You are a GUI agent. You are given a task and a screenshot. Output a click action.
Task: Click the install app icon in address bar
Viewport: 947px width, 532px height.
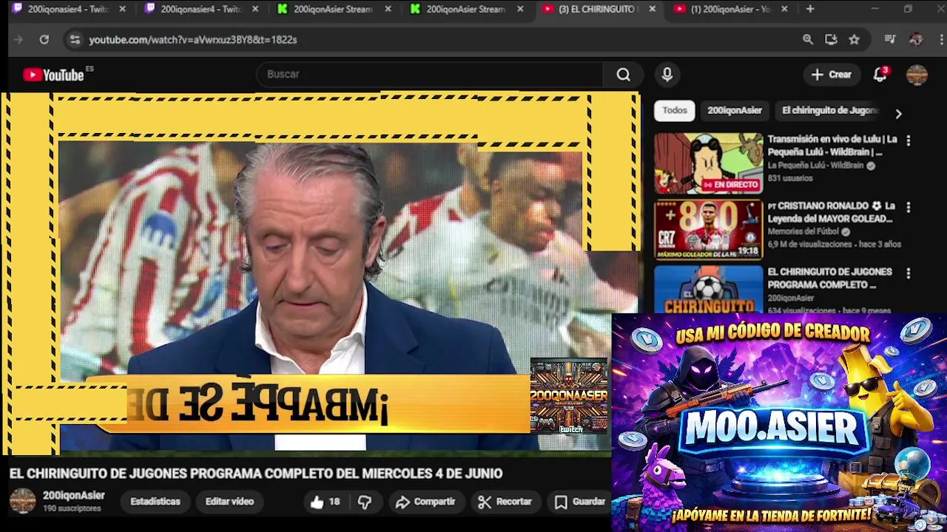point(831,40)
